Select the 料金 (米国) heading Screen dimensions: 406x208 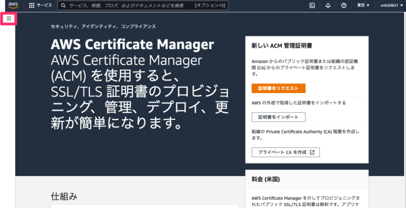click(265, 179)
